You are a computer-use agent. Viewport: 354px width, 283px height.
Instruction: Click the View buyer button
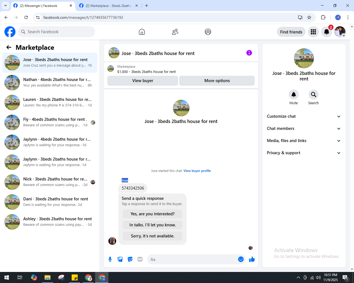point(143,81)
